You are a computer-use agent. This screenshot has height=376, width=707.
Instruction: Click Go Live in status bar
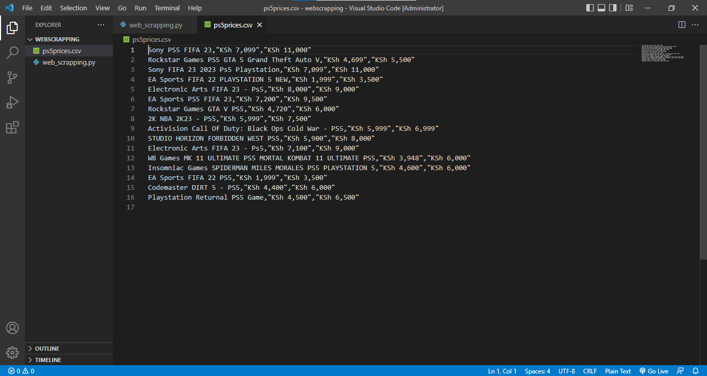coord(654,371)
